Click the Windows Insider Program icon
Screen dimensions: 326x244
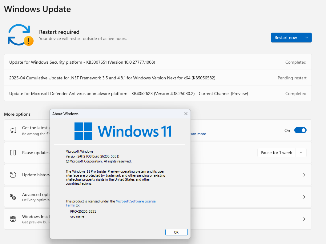13,219
